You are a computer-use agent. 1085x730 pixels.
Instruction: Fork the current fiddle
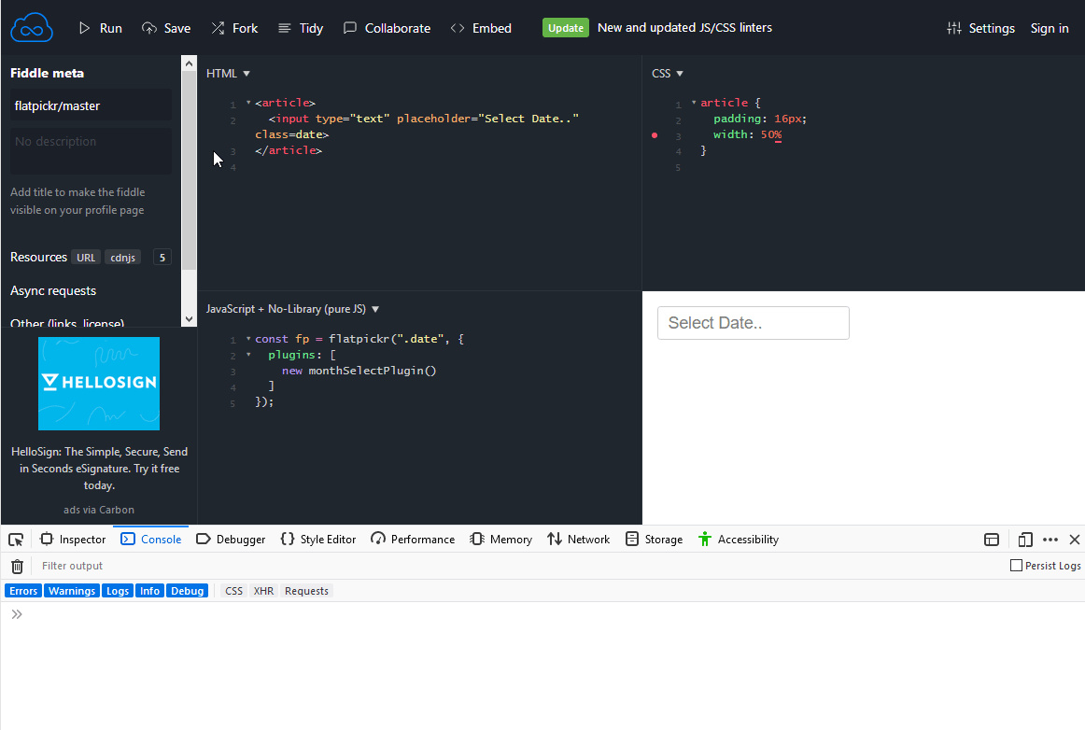click(x=233, y=28)
